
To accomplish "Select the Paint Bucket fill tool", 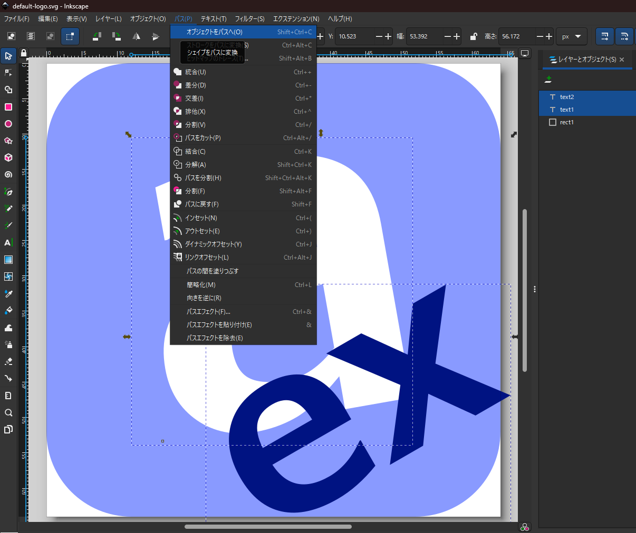I will tap(8, 311).
